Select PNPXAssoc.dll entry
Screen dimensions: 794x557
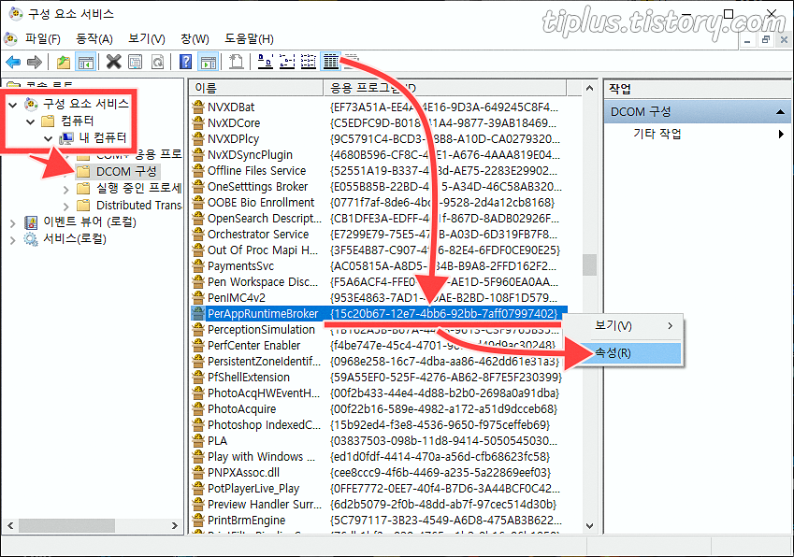coord(243,473)
